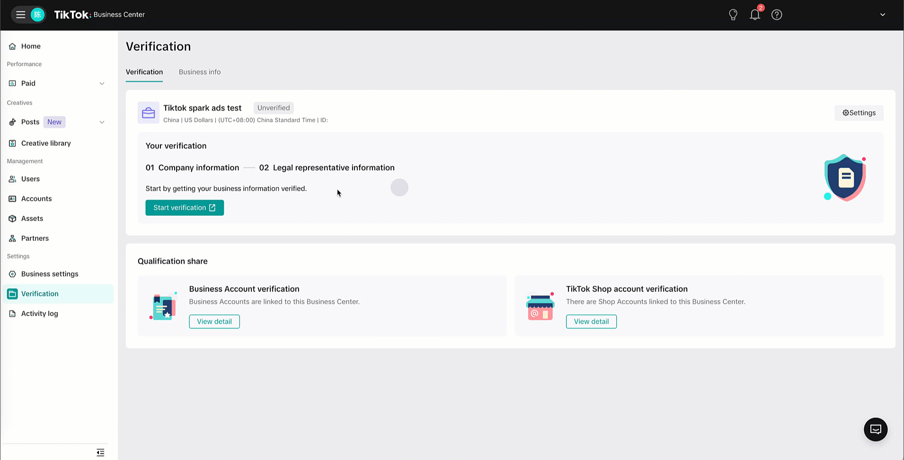
Task: Collapse the sidebar using bottom icon
Action: [x=100, y=452]
